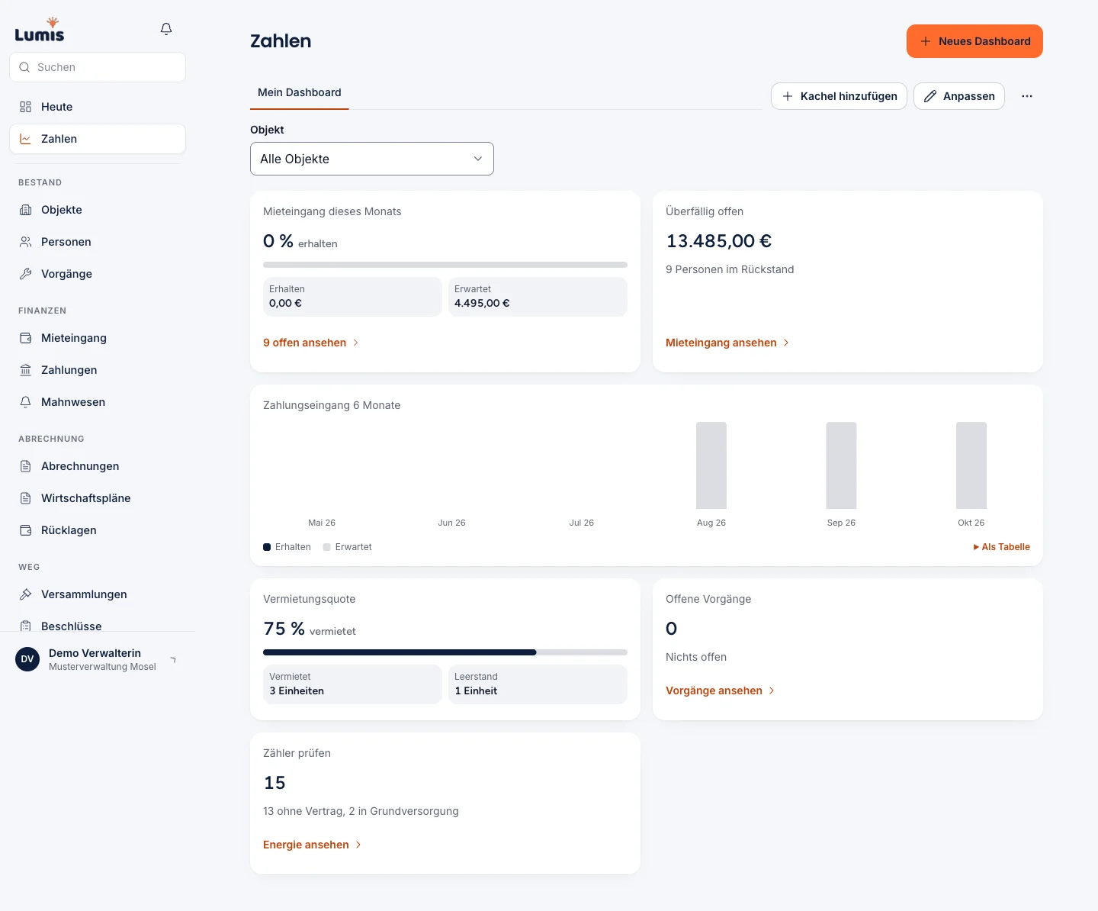Click the Erwartet 4.495,00 € value
The height and width of the screenshot is (911, 1098).
pyautogui.click(x=482, y=303)
